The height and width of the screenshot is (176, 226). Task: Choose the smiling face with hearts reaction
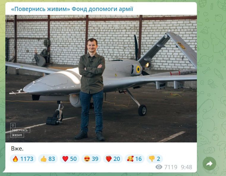tap(135, 159)
